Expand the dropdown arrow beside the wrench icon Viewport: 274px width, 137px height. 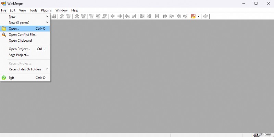point(199,16)
